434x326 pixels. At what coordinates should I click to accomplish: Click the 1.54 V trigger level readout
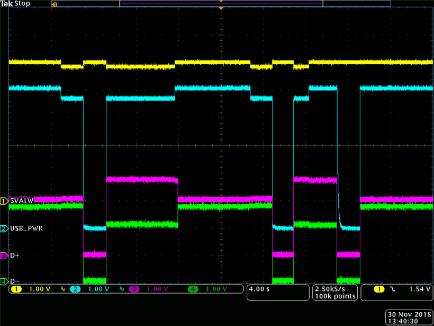pyautogui.click(x=420, y=289)
